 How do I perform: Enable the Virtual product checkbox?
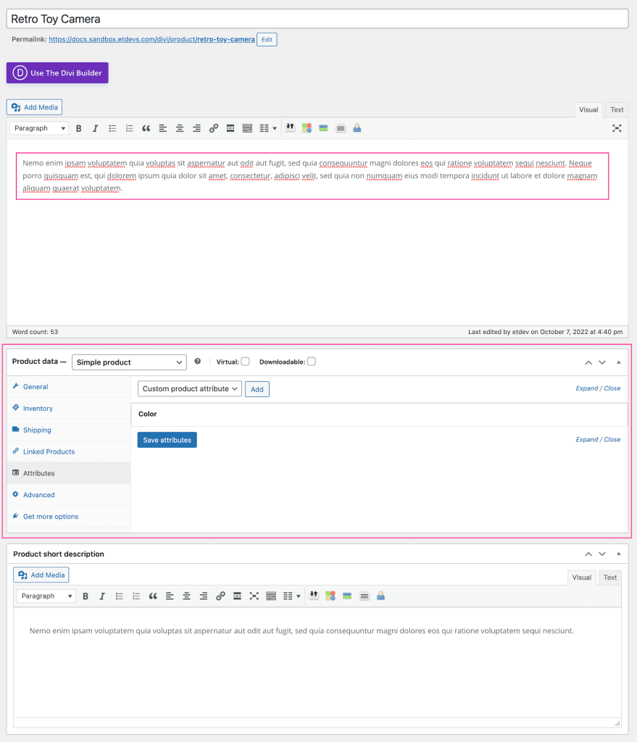pos(244,362)
